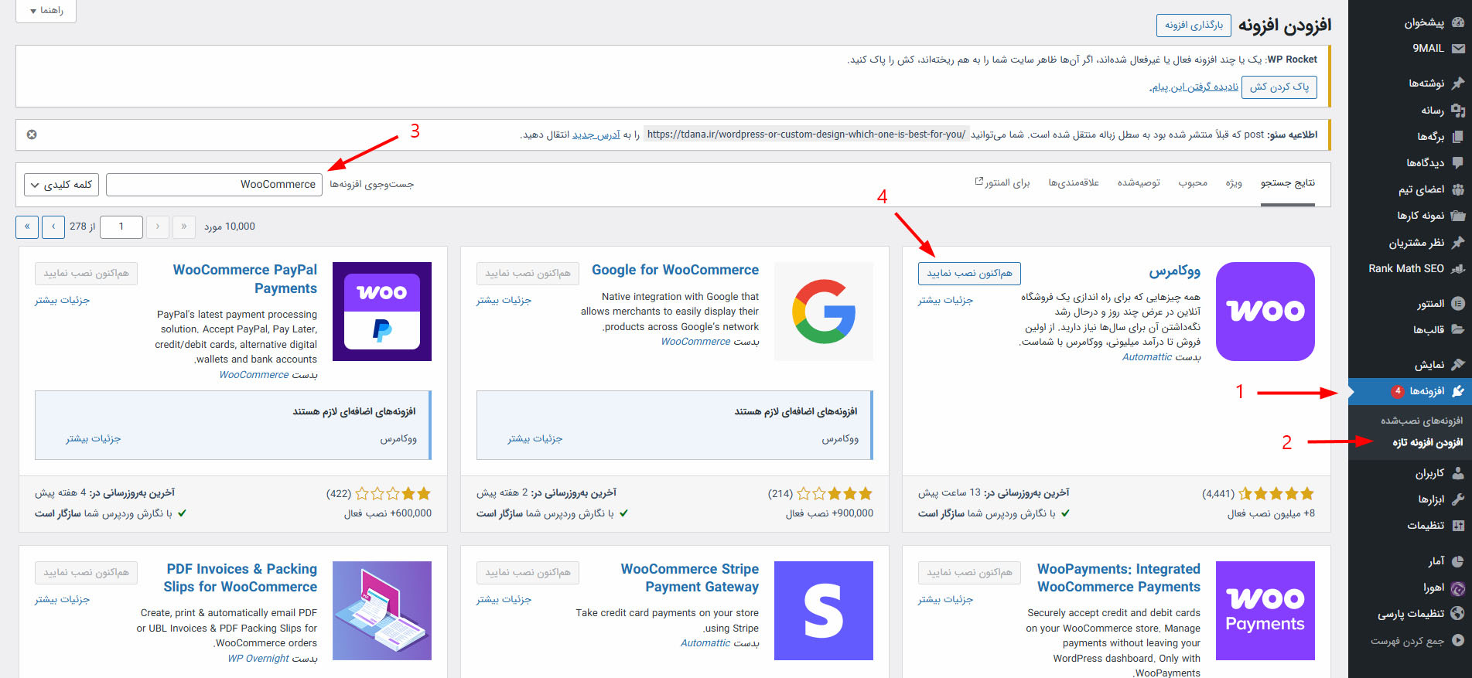Click the Google for WooCommerce title link
This screenshot has height=678, width=1472.
click(675, 270)
